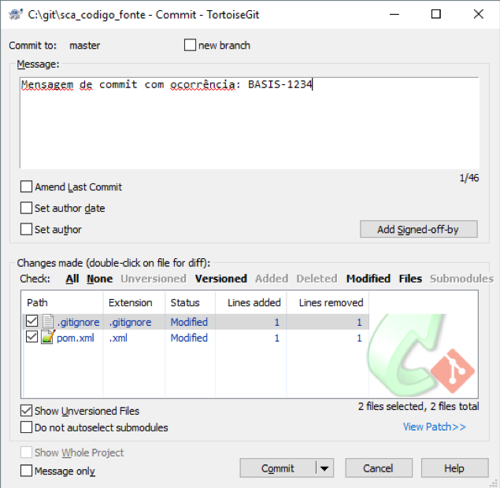Click the TortoiseGit turtle icon in title bar
Viewport: 500px width, 488px height.
coord(16,14)
